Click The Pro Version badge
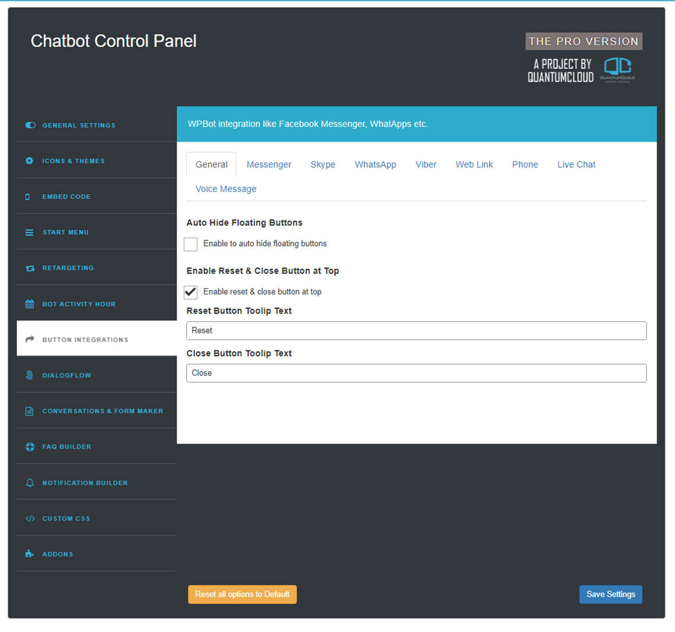The image size is (675, 632). coord(584,41)
